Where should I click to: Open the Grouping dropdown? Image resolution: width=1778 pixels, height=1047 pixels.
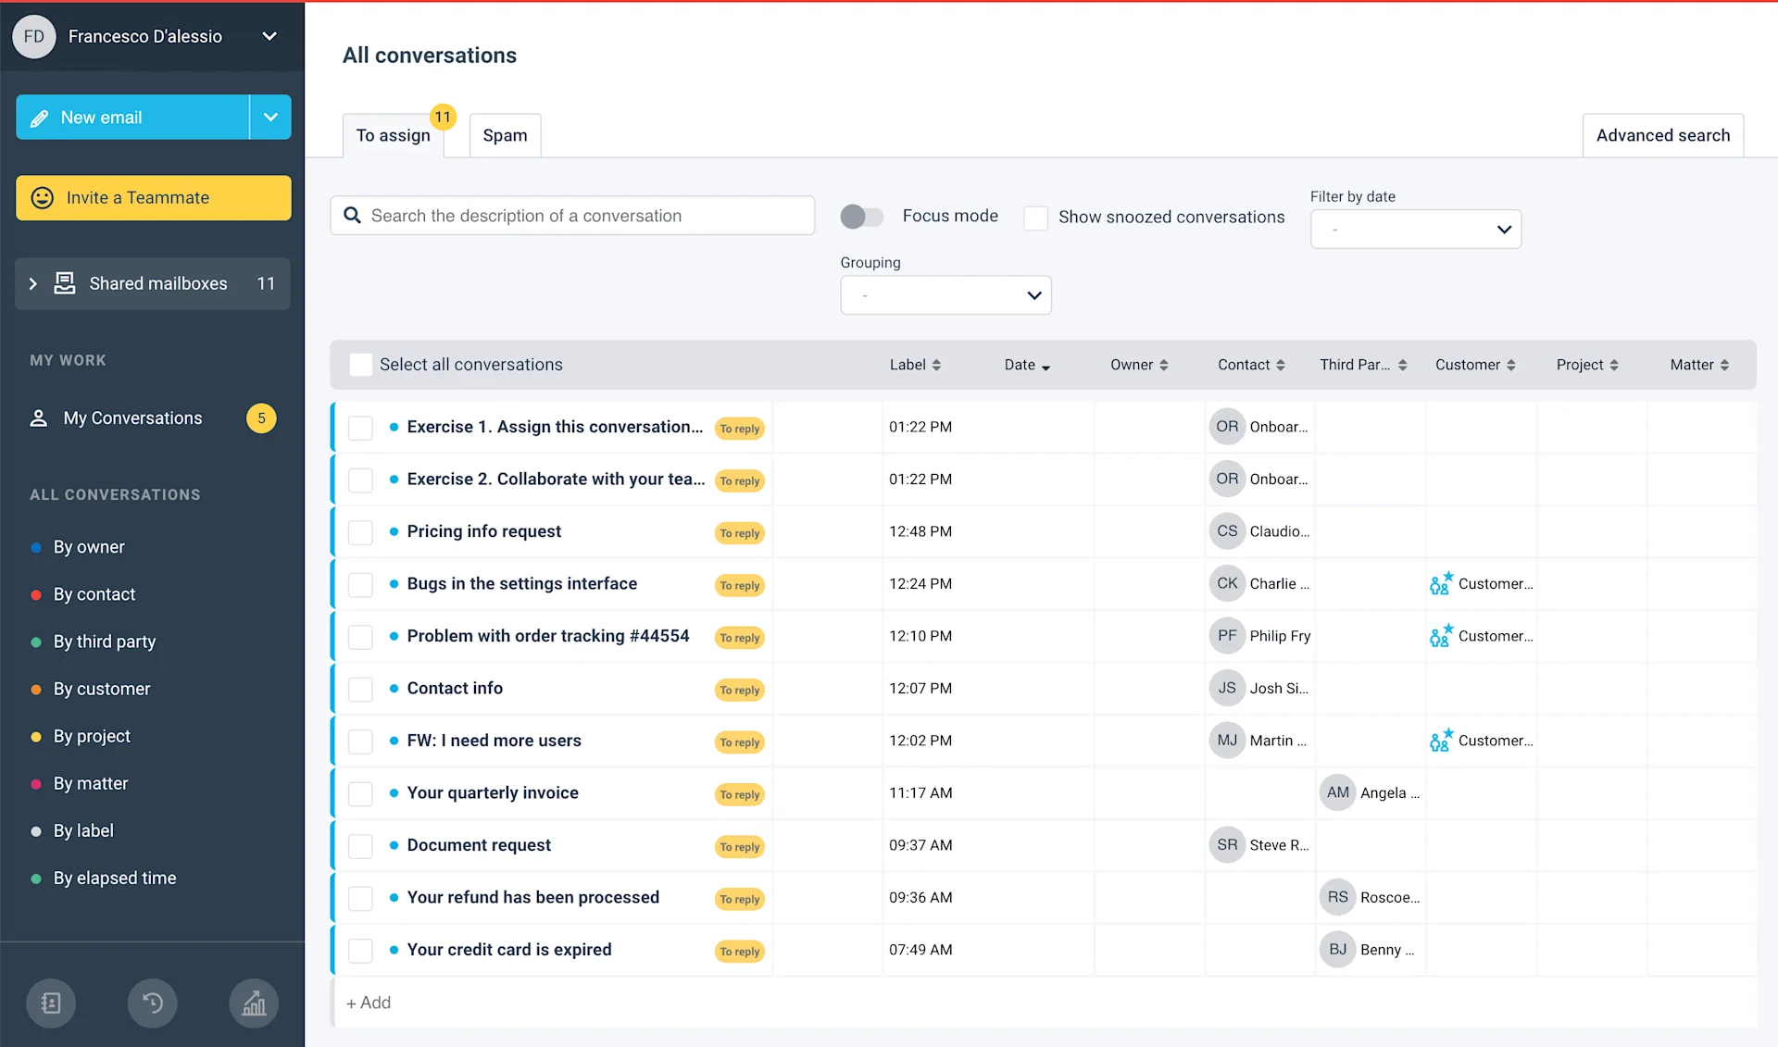coord(945,294)
